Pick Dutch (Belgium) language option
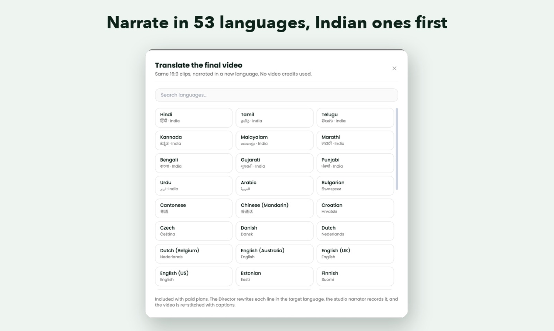 point(194,254)
